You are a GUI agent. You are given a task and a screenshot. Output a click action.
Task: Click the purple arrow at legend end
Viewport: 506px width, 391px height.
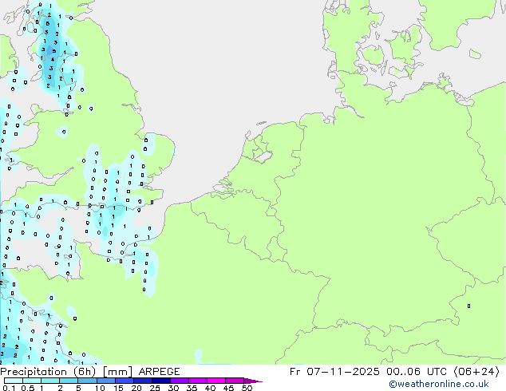(x=253, y=381)
